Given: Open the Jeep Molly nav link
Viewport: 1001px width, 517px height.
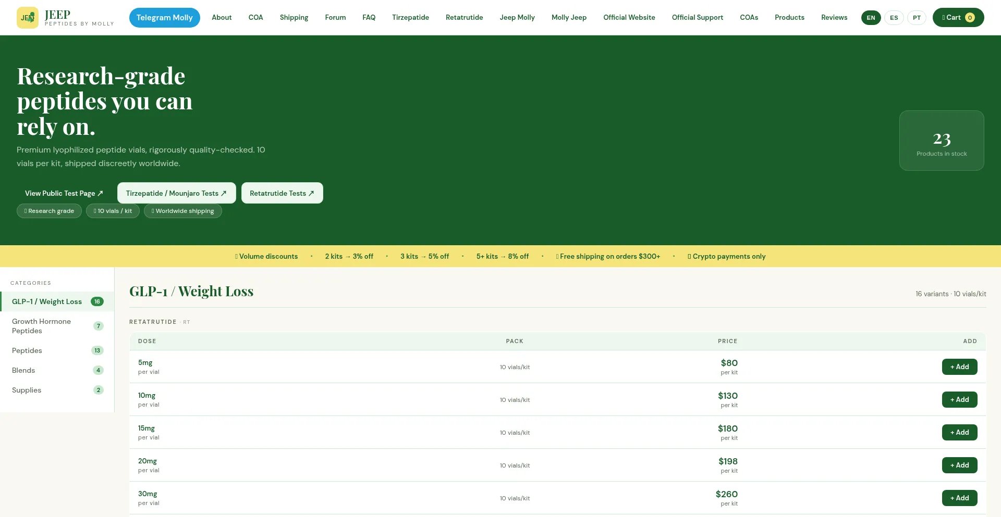Looking at the screenshot, I should point(517,18).
